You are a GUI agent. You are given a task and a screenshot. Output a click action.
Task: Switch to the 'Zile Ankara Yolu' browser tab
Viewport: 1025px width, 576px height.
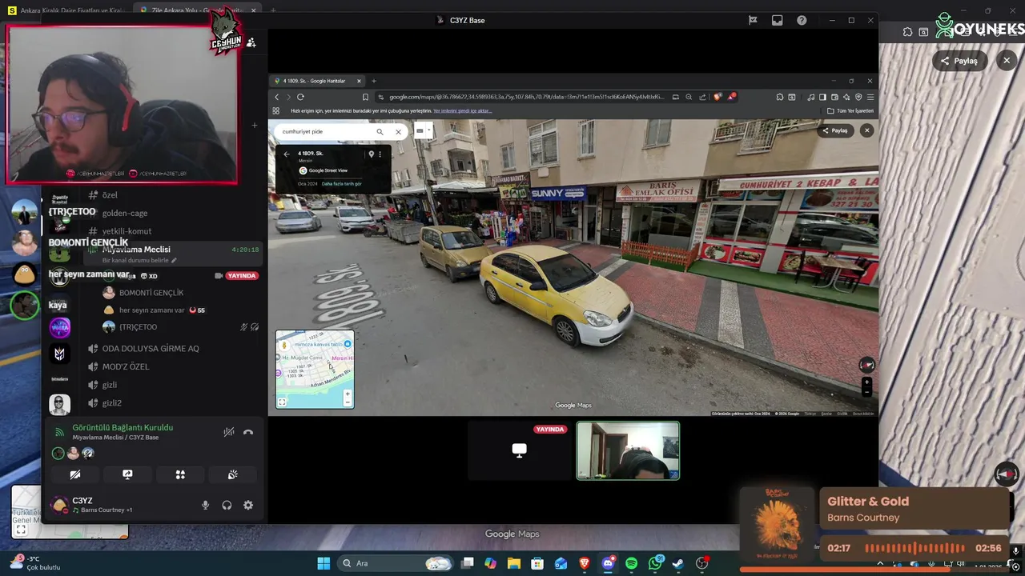pos(199,10)
